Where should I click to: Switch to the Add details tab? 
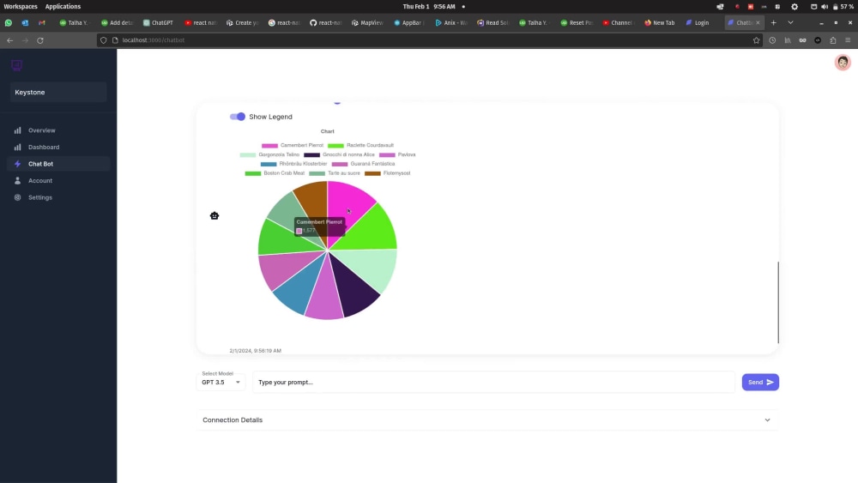[x=117, y=23]
